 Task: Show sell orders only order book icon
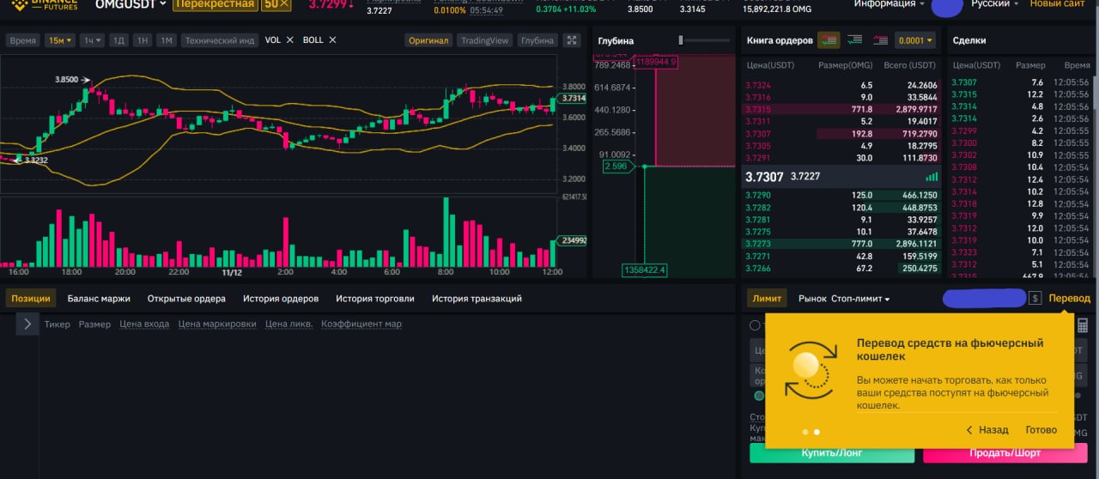(x=880, y=40)
